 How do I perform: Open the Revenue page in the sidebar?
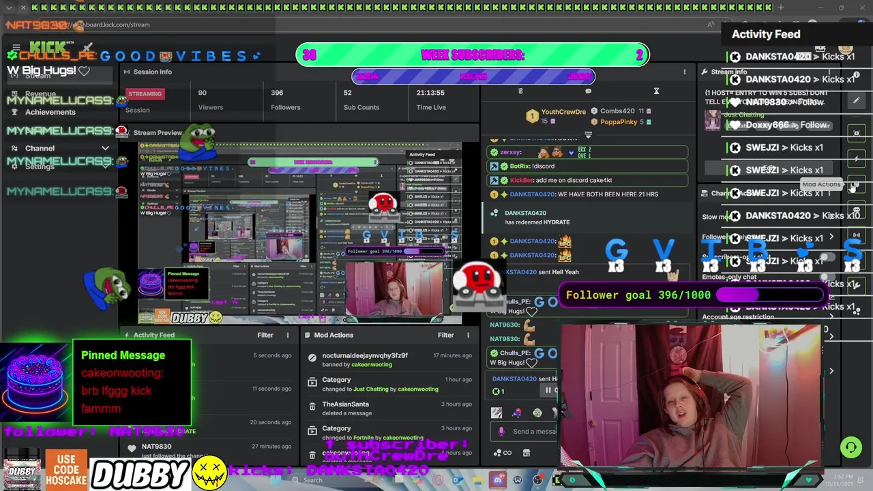[x=40, y=94]
